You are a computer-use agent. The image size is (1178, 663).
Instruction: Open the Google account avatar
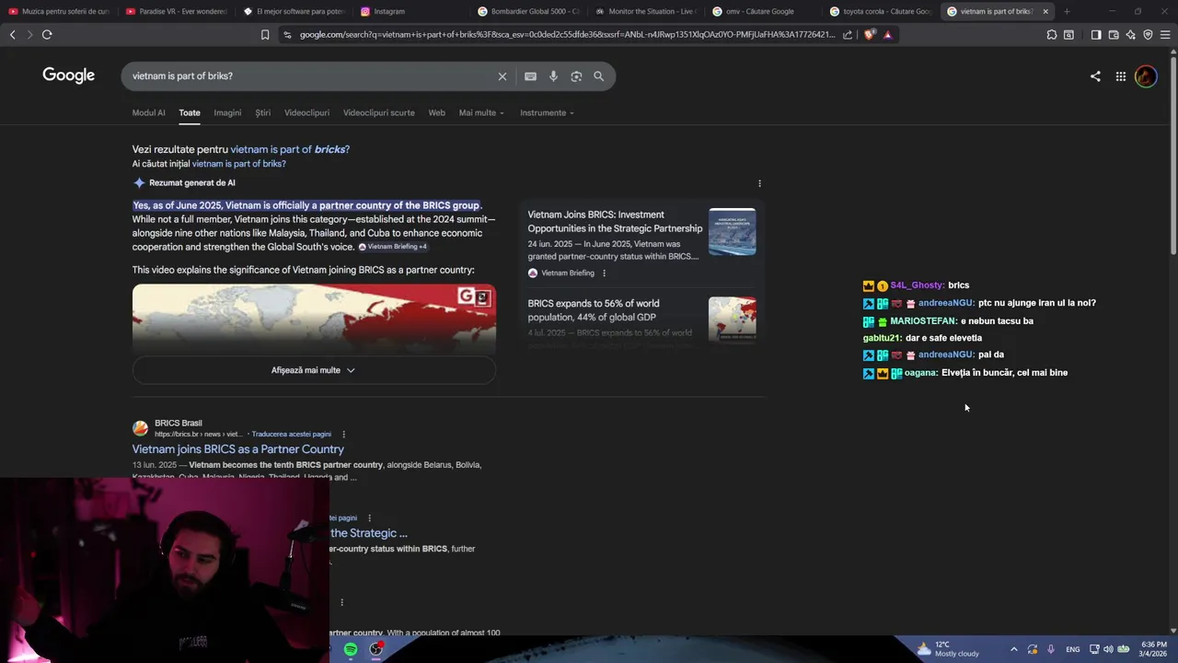(x=1146, y=76)
